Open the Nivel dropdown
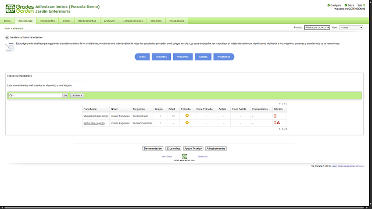This screenshot has width=372, height=209. 351,27
